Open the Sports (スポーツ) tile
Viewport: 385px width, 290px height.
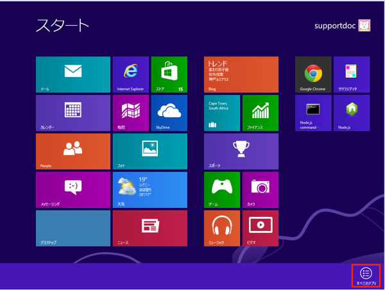coord(241,151)
